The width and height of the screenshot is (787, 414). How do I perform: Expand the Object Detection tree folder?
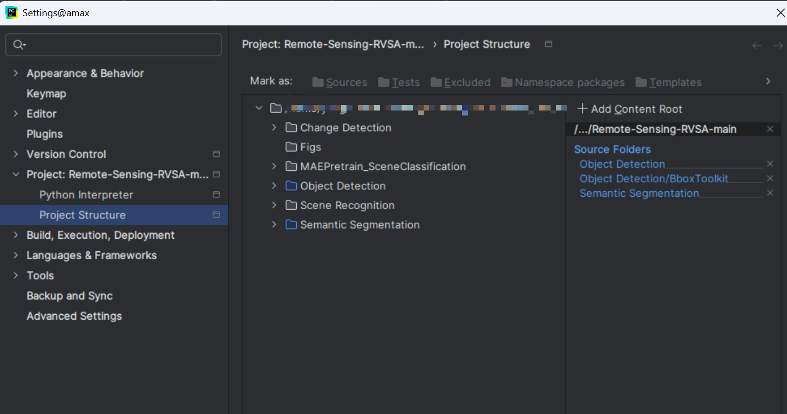(x=274, y=186)
